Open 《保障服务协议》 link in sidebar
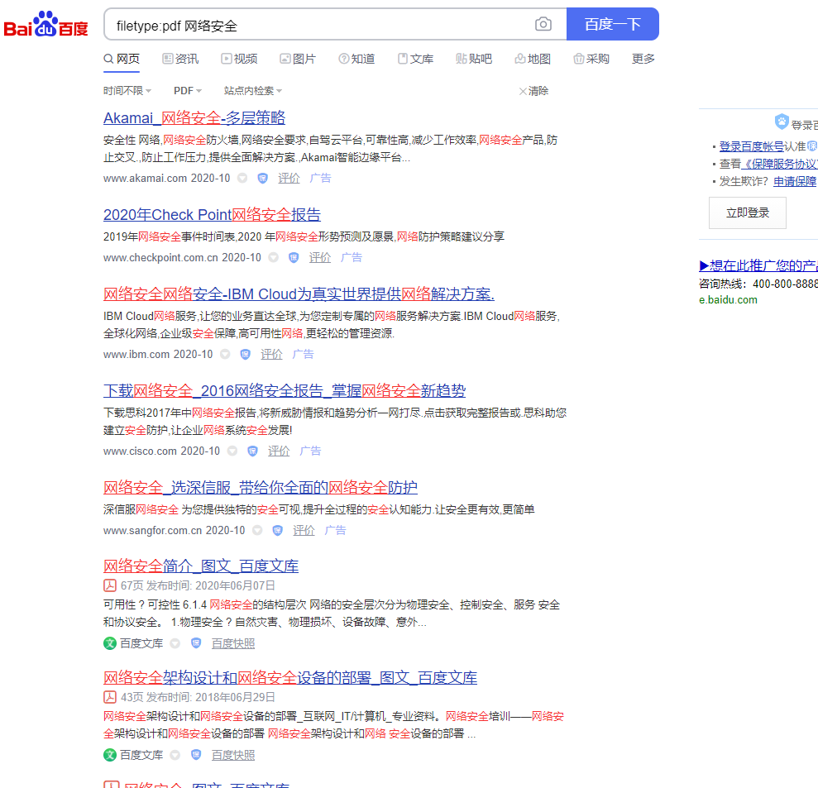The image size is (818, 788). click(779, 164)
